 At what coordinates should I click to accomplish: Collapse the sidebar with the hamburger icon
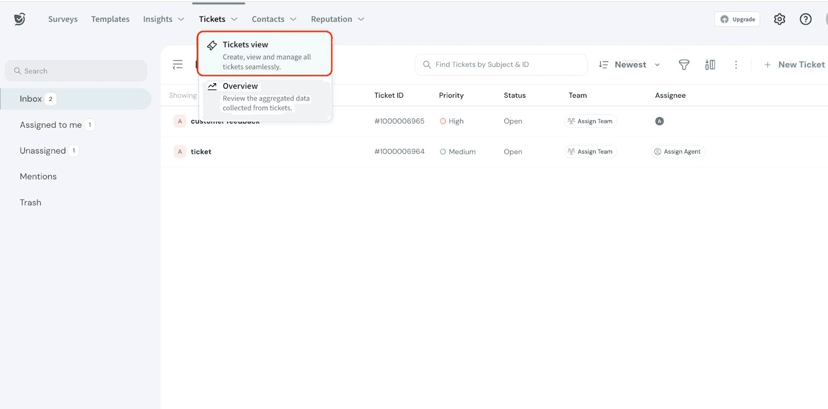tap(178, 65)
